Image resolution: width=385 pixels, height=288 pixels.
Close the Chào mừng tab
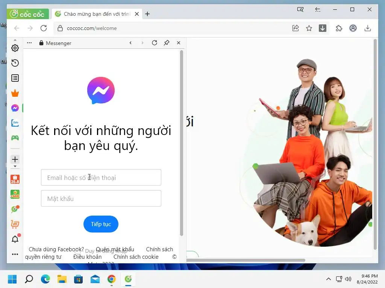[x=137, y=14]
